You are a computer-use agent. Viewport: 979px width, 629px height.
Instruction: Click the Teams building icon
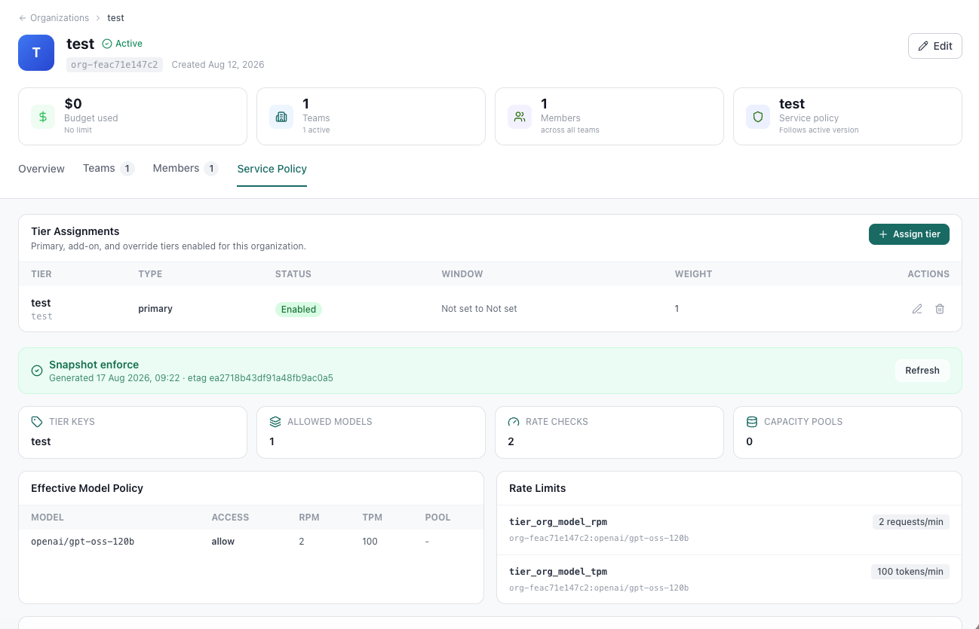pyautogui.click(x=281, y=117)
